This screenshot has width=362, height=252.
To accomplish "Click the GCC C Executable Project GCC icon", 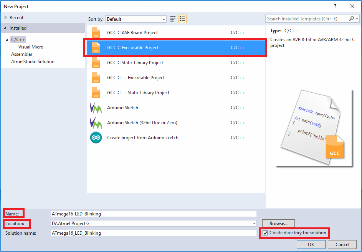I will [x=96, y=47].
